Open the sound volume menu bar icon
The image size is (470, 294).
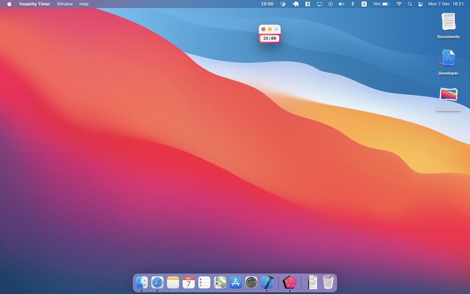pos(341,4)
